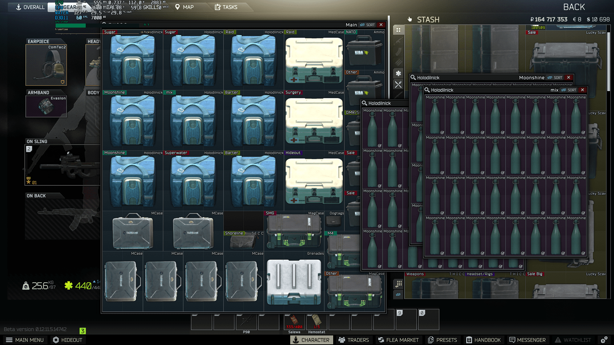Close the Main container window
614x345 pixels.
tap(381, 25)
